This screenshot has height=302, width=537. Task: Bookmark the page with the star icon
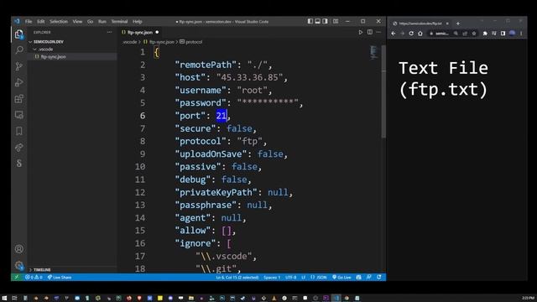pyautogui.click(x=474, y=34)
